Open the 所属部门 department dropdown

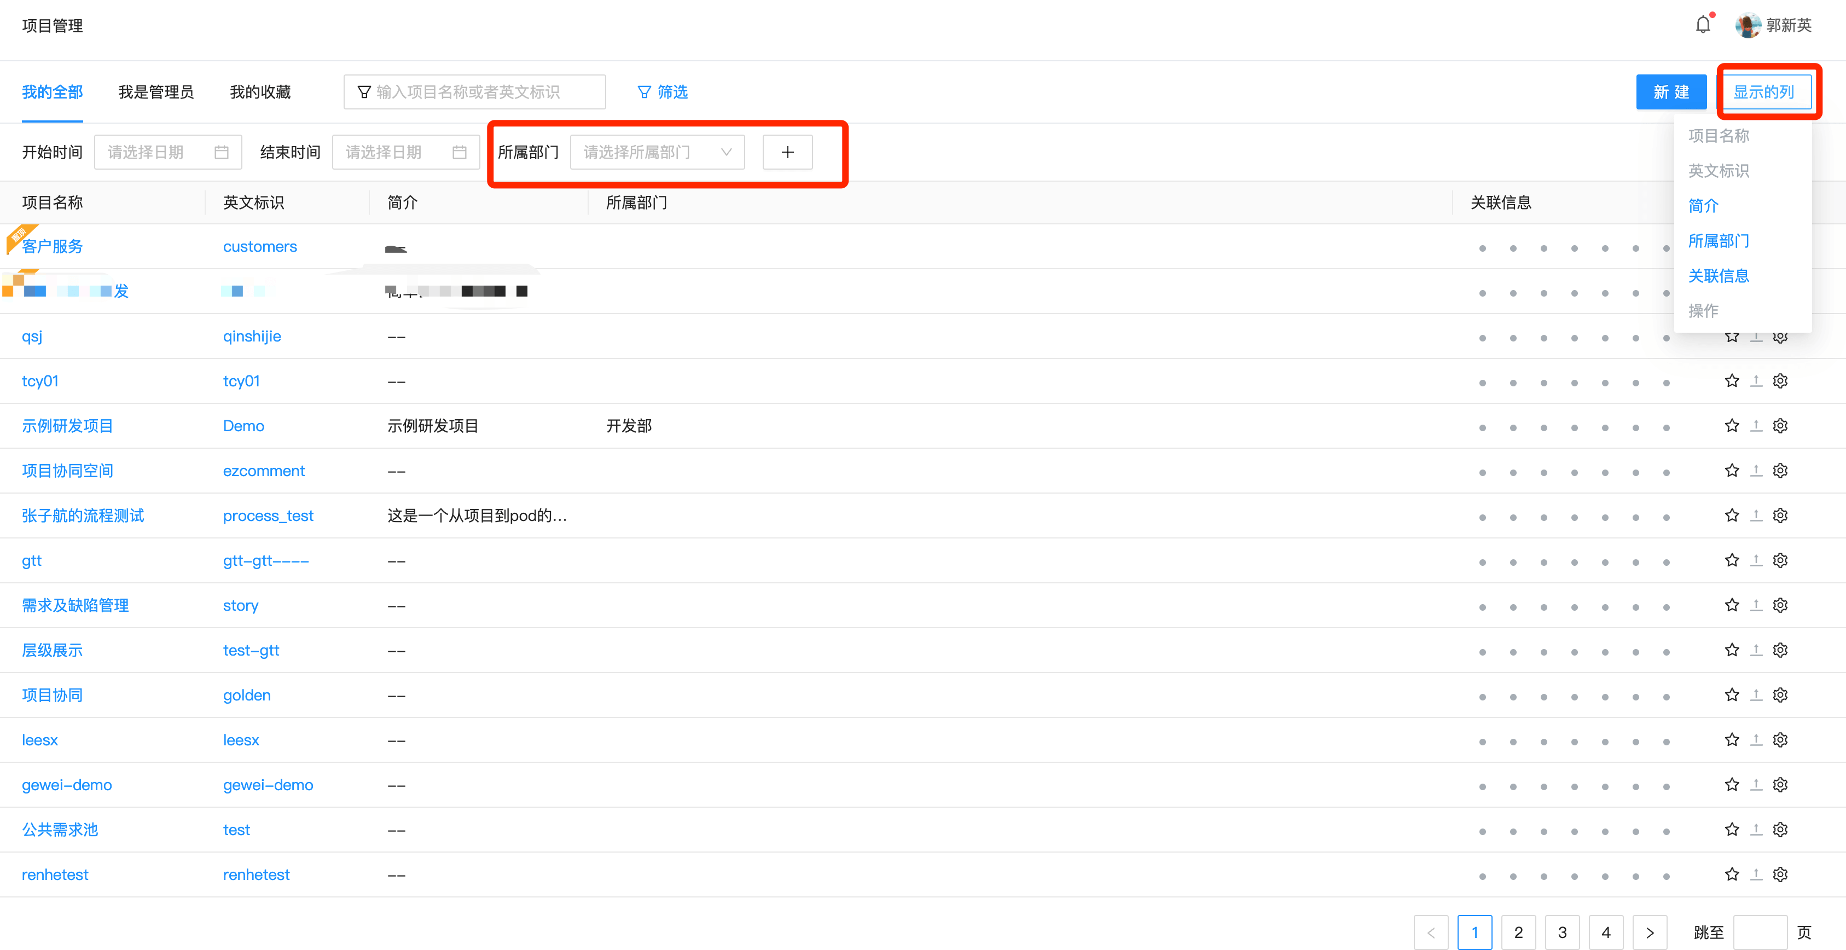657,152
